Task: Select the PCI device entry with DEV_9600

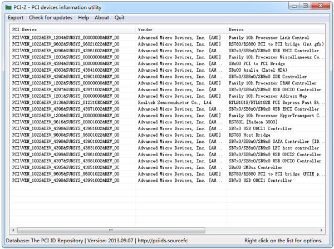Action: pyautogui.click(x=66, y=135)
